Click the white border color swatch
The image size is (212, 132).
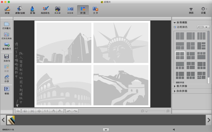(201, 27)
